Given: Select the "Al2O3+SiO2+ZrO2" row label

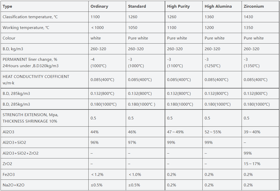Looking at the screenshot, I should click(20, 153).
